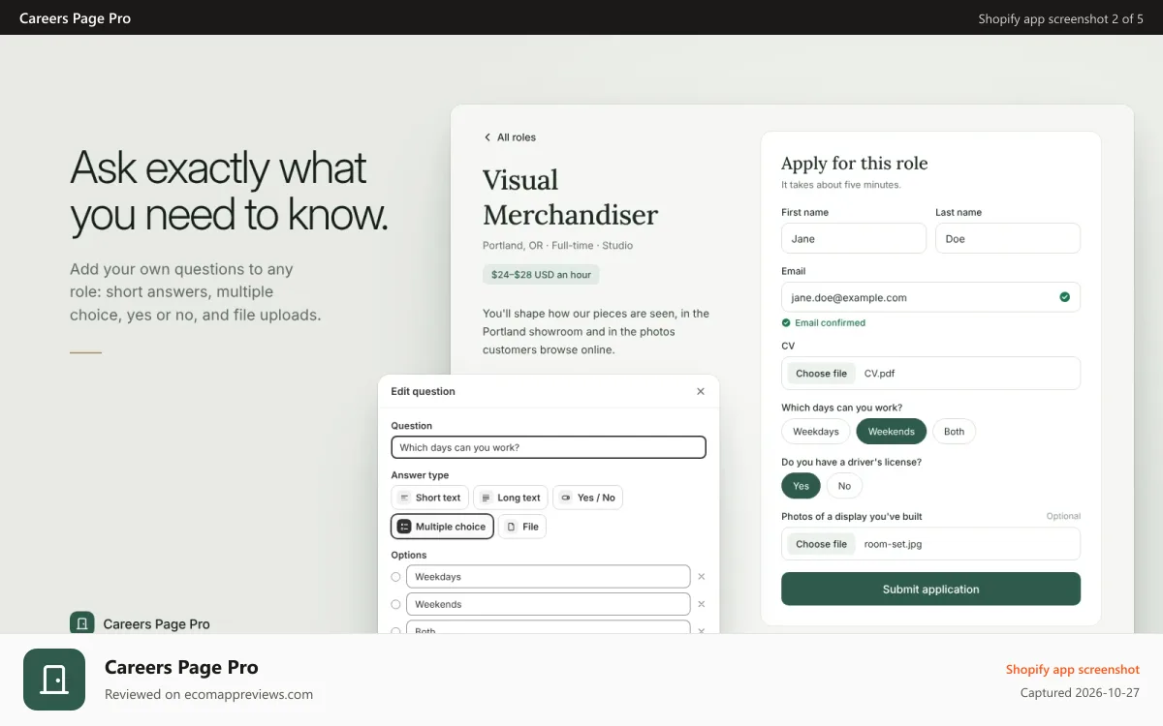Choose Both for available work days

tap(955, 432)
